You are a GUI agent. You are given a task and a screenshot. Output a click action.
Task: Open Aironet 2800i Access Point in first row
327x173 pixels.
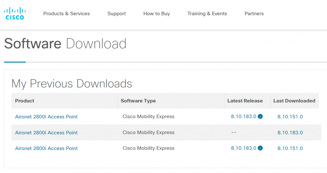(46, 117)
